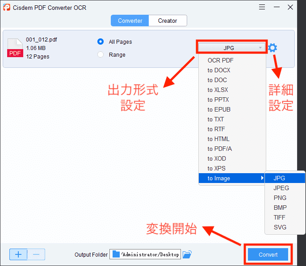Choose to DOCX output format
The image size is (306, 266).
pos(232,70)
